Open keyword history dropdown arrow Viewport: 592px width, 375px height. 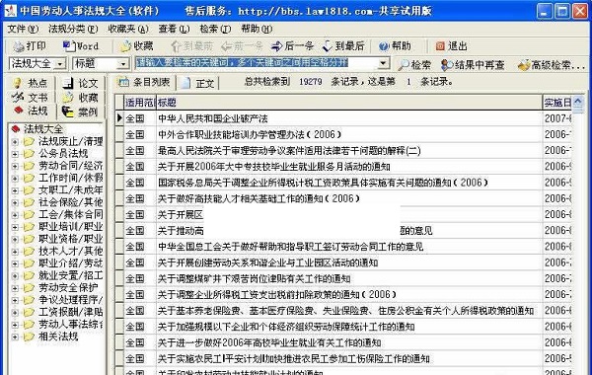tap(384, 63)
